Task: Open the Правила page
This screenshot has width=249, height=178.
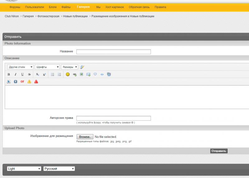Action: point(160,7)
